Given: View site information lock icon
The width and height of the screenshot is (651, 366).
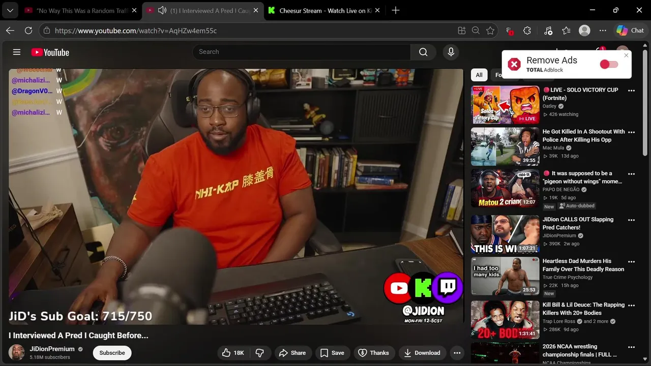Looking at the screenshot, I should point(47,30).
